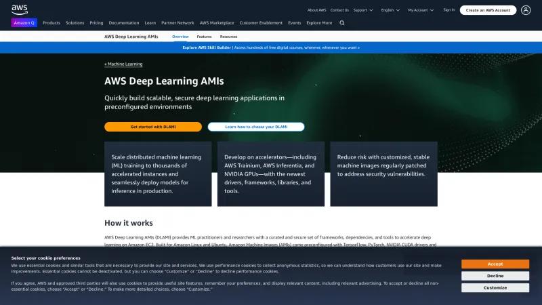Click the 'How it works' heading
This screenshot has height=305, width=542.
tap(129, 223)
